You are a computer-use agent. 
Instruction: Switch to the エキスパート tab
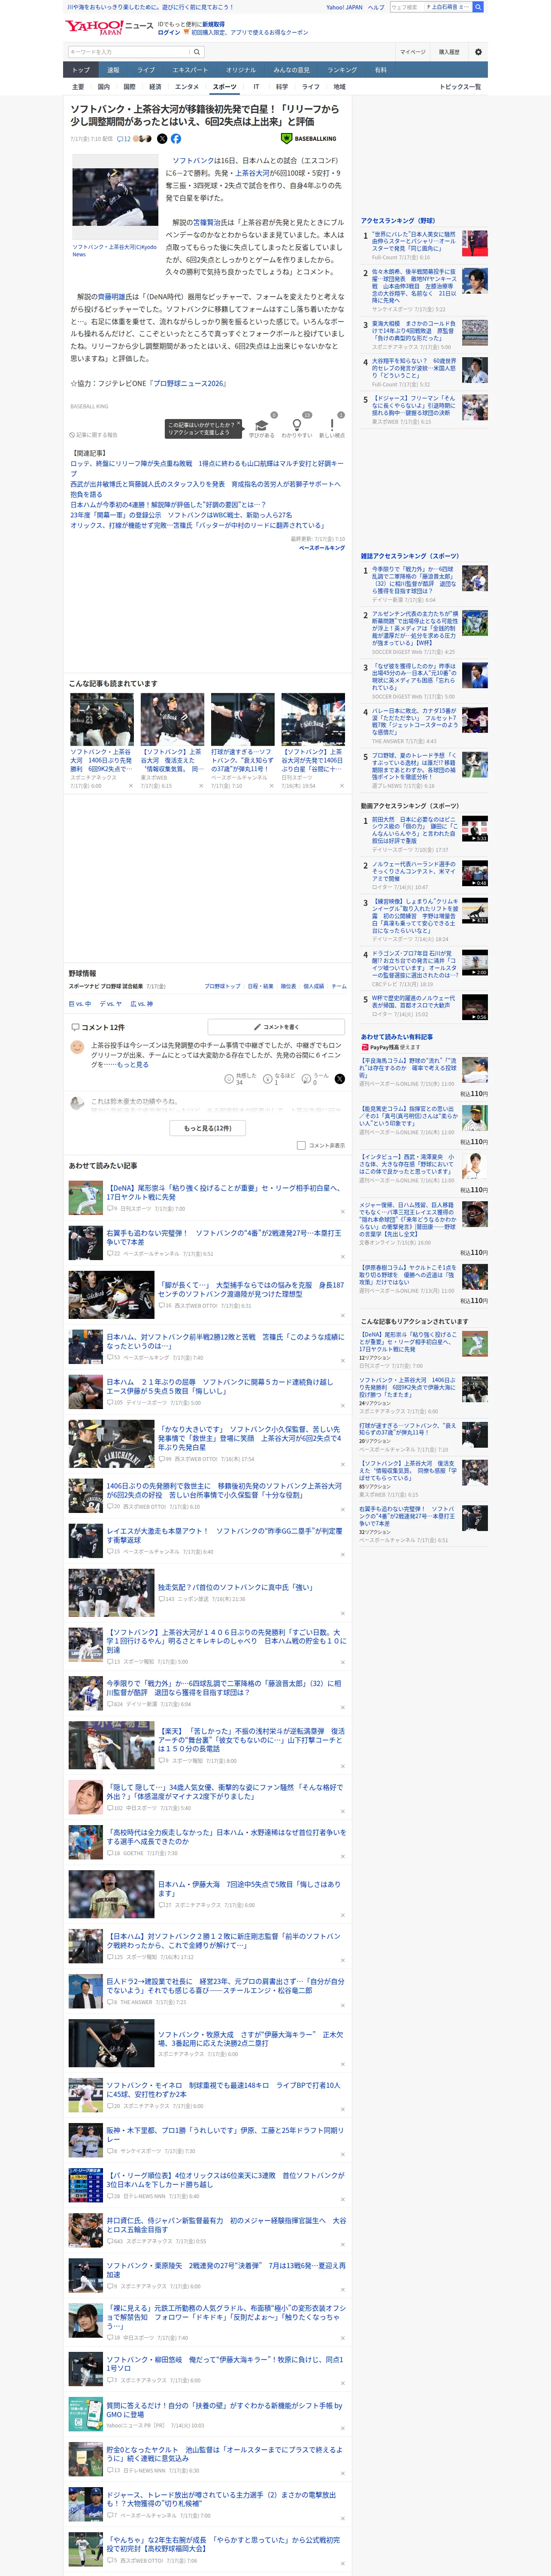(190, 70)
